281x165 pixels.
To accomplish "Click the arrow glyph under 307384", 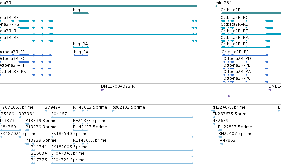I will (x=20, y=117).
